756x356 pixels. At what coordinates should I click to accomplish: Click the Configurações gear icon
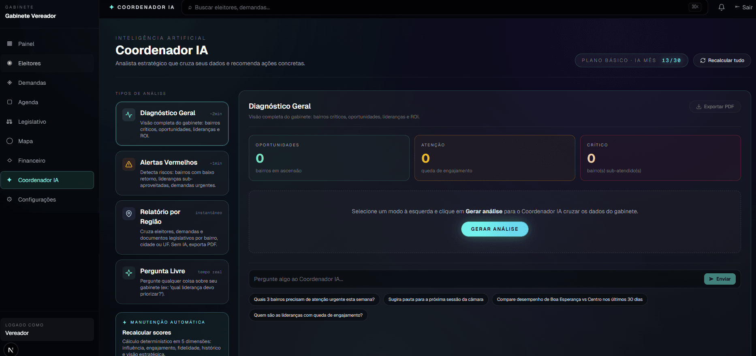coord(10,199)
